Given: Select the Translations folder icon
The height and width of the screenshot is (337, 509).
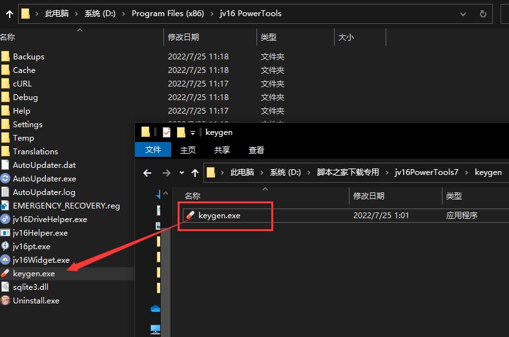Looking at the screenshot, I should [5, 152].
